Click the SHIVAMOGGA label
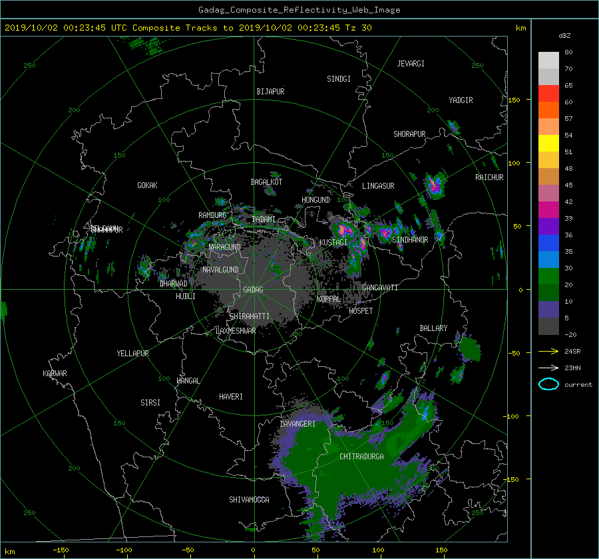This screenshot has width=599, height=559. click(249, 500)
